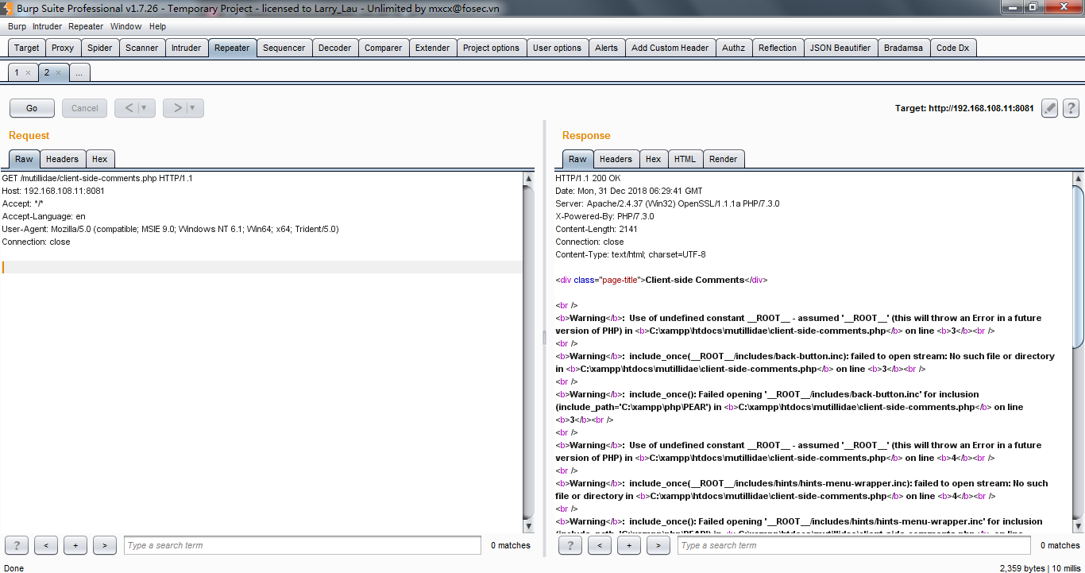
Task: Click response search help question mark button
Action: [x=570, y=545]
